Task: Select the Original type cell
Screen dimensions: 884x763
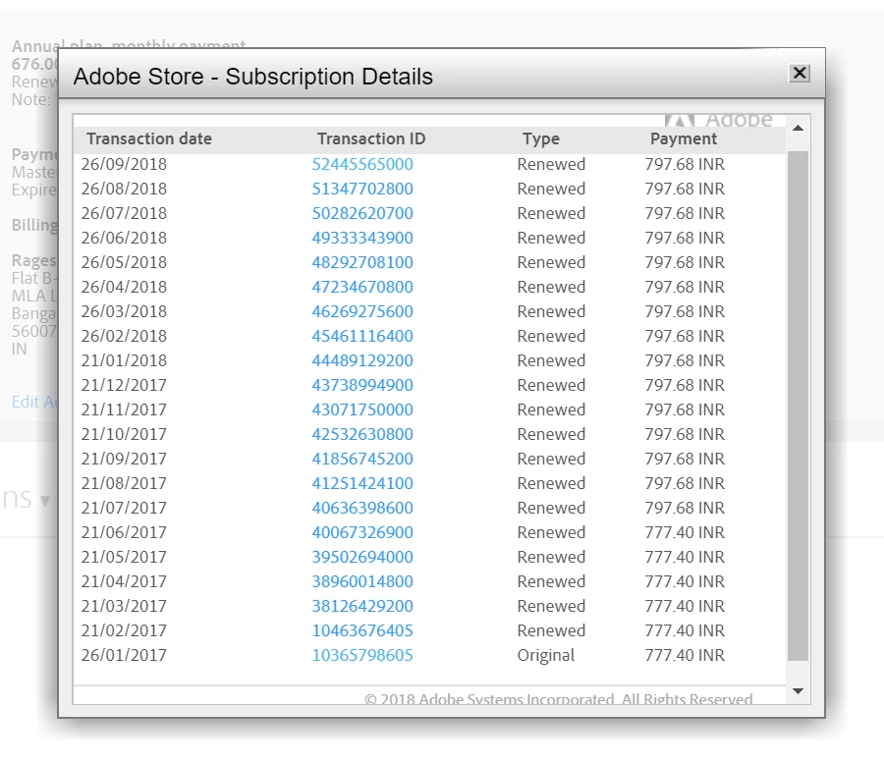Action: (x=546, y=655)
